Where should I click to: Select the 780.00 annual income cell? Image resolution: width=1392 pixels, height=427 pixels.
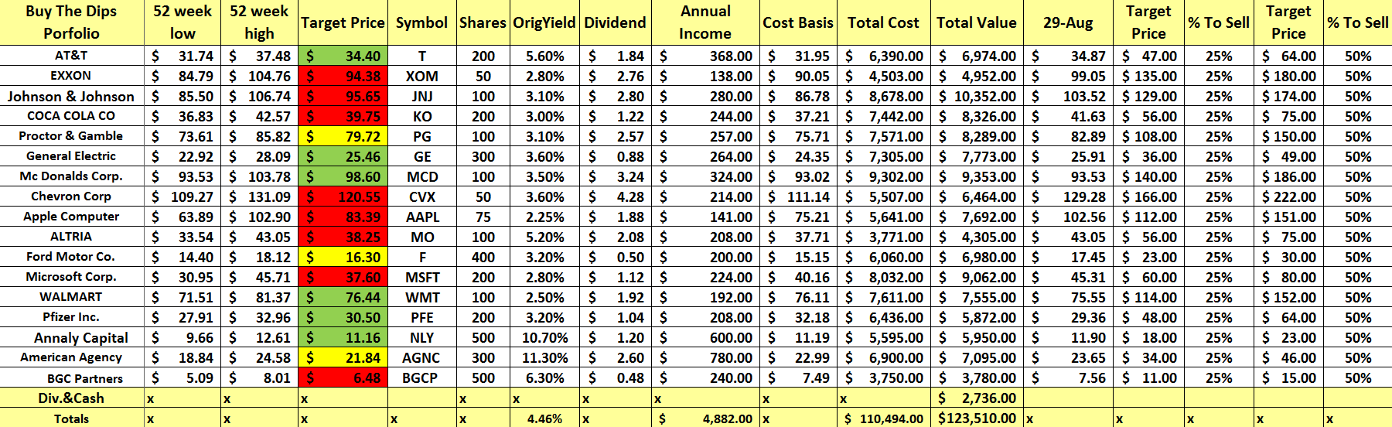(705, 357)
